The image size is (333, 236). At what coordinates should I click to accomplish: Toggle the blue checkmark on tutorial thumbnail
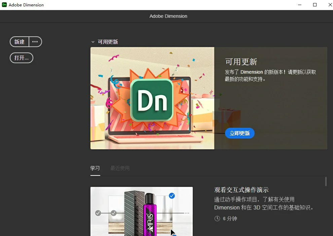tap(172, 195)
